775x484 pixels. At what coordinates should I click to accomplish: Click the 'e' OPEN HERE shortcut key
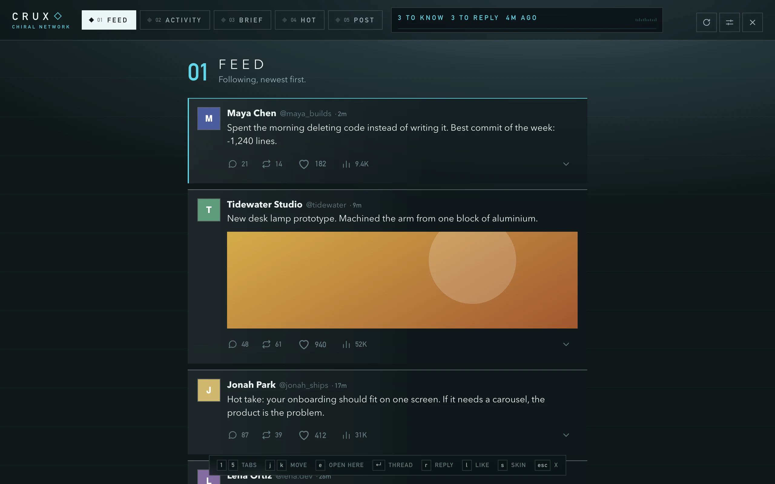tap(320, 465)
